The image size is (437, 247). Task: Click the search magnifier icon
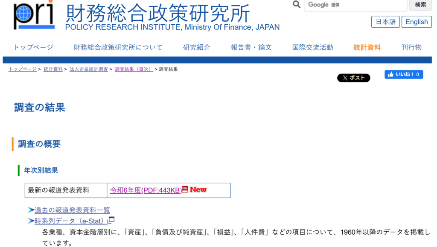pos(297,5)
